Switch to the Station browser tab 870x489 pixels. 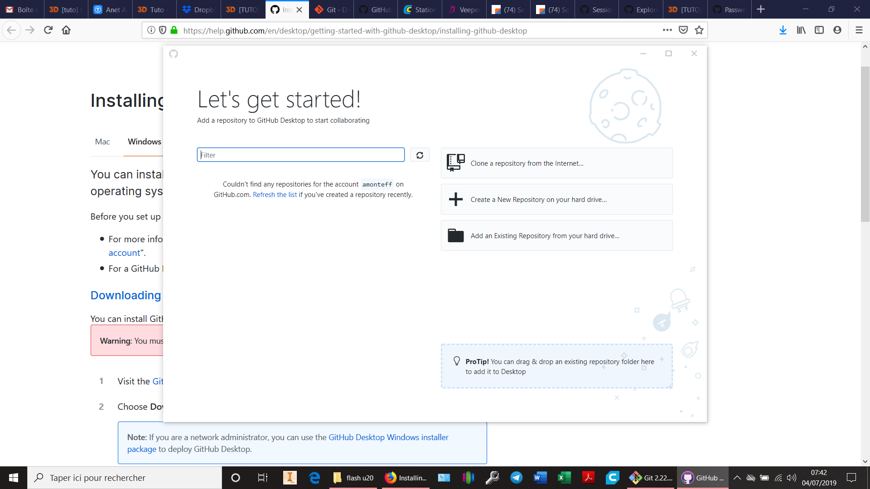(x=420, y=10)
